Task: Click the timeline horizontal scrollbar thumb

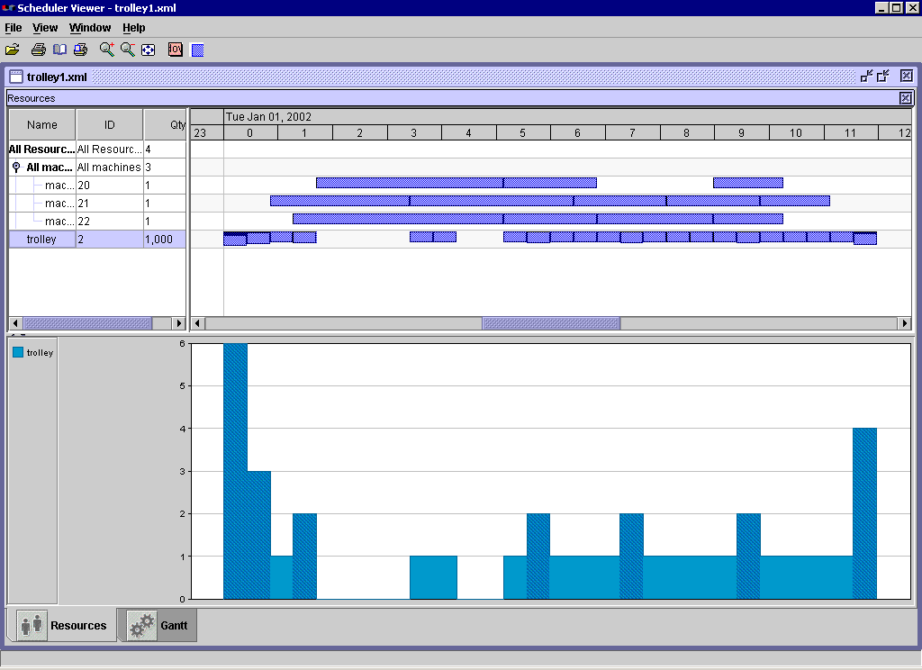Action: click(x=551, y=323)
